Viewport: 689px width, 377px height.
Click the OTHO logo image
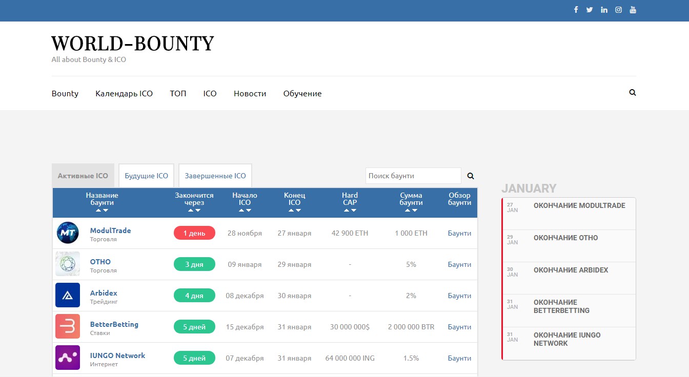68,264
